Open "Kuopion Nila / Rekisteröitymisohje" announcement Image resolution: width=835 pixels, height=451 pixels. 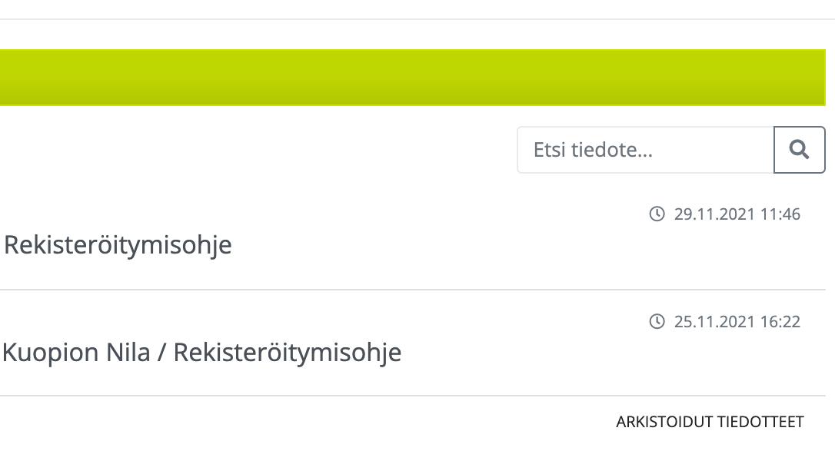[201, 353]
